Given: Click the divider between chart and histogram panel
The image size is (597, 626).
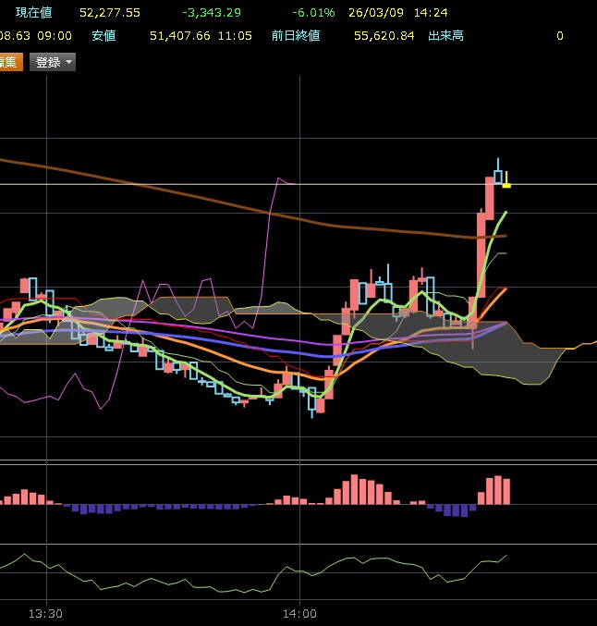Looking at the screenshot, I should pos(298,461).
